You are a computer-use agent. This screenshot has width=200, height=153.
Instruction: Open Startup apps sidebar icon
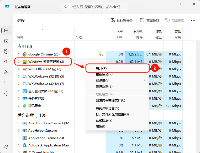coord(6,62)
